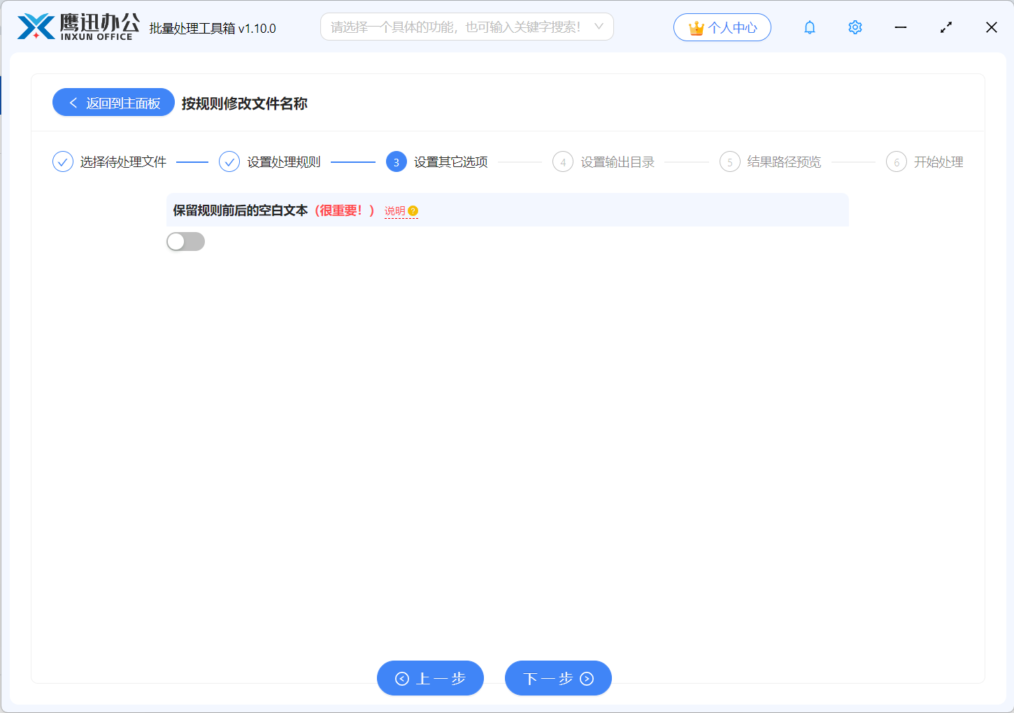Viewport: 1014px width, 713px height.
Task: Click the 说明 link
Action: (x=396, y=211)
